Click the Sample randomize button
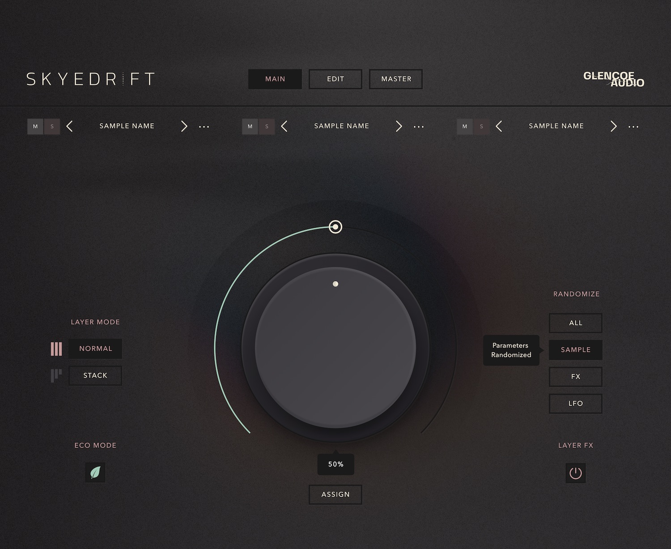This screenshot has width=671, height=549. point(576,350)
